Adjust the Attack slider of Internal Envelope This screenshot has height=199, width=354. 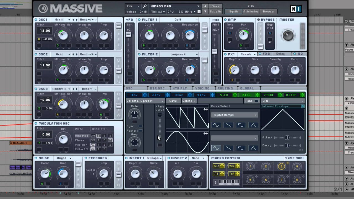pyautogui.click(x=288, y=137)
